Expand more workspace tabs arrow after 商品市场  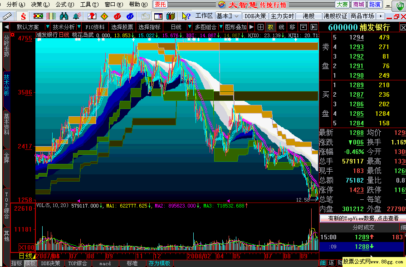(x=381, y=16)
